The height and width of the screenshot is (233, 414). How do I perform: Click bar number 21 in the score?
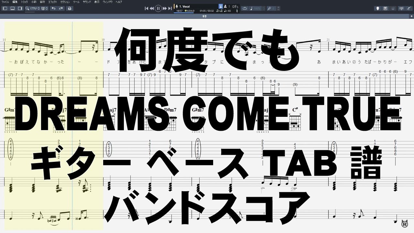(329, 40)
